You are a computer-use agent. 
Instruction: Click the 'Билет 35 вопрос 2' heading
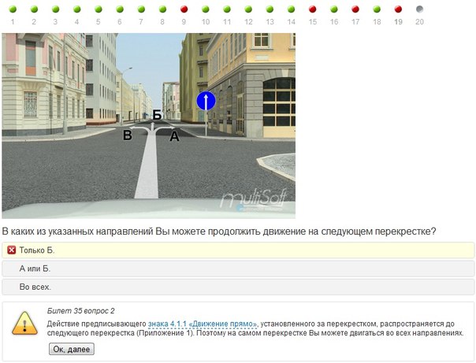[x=80, y=311]
